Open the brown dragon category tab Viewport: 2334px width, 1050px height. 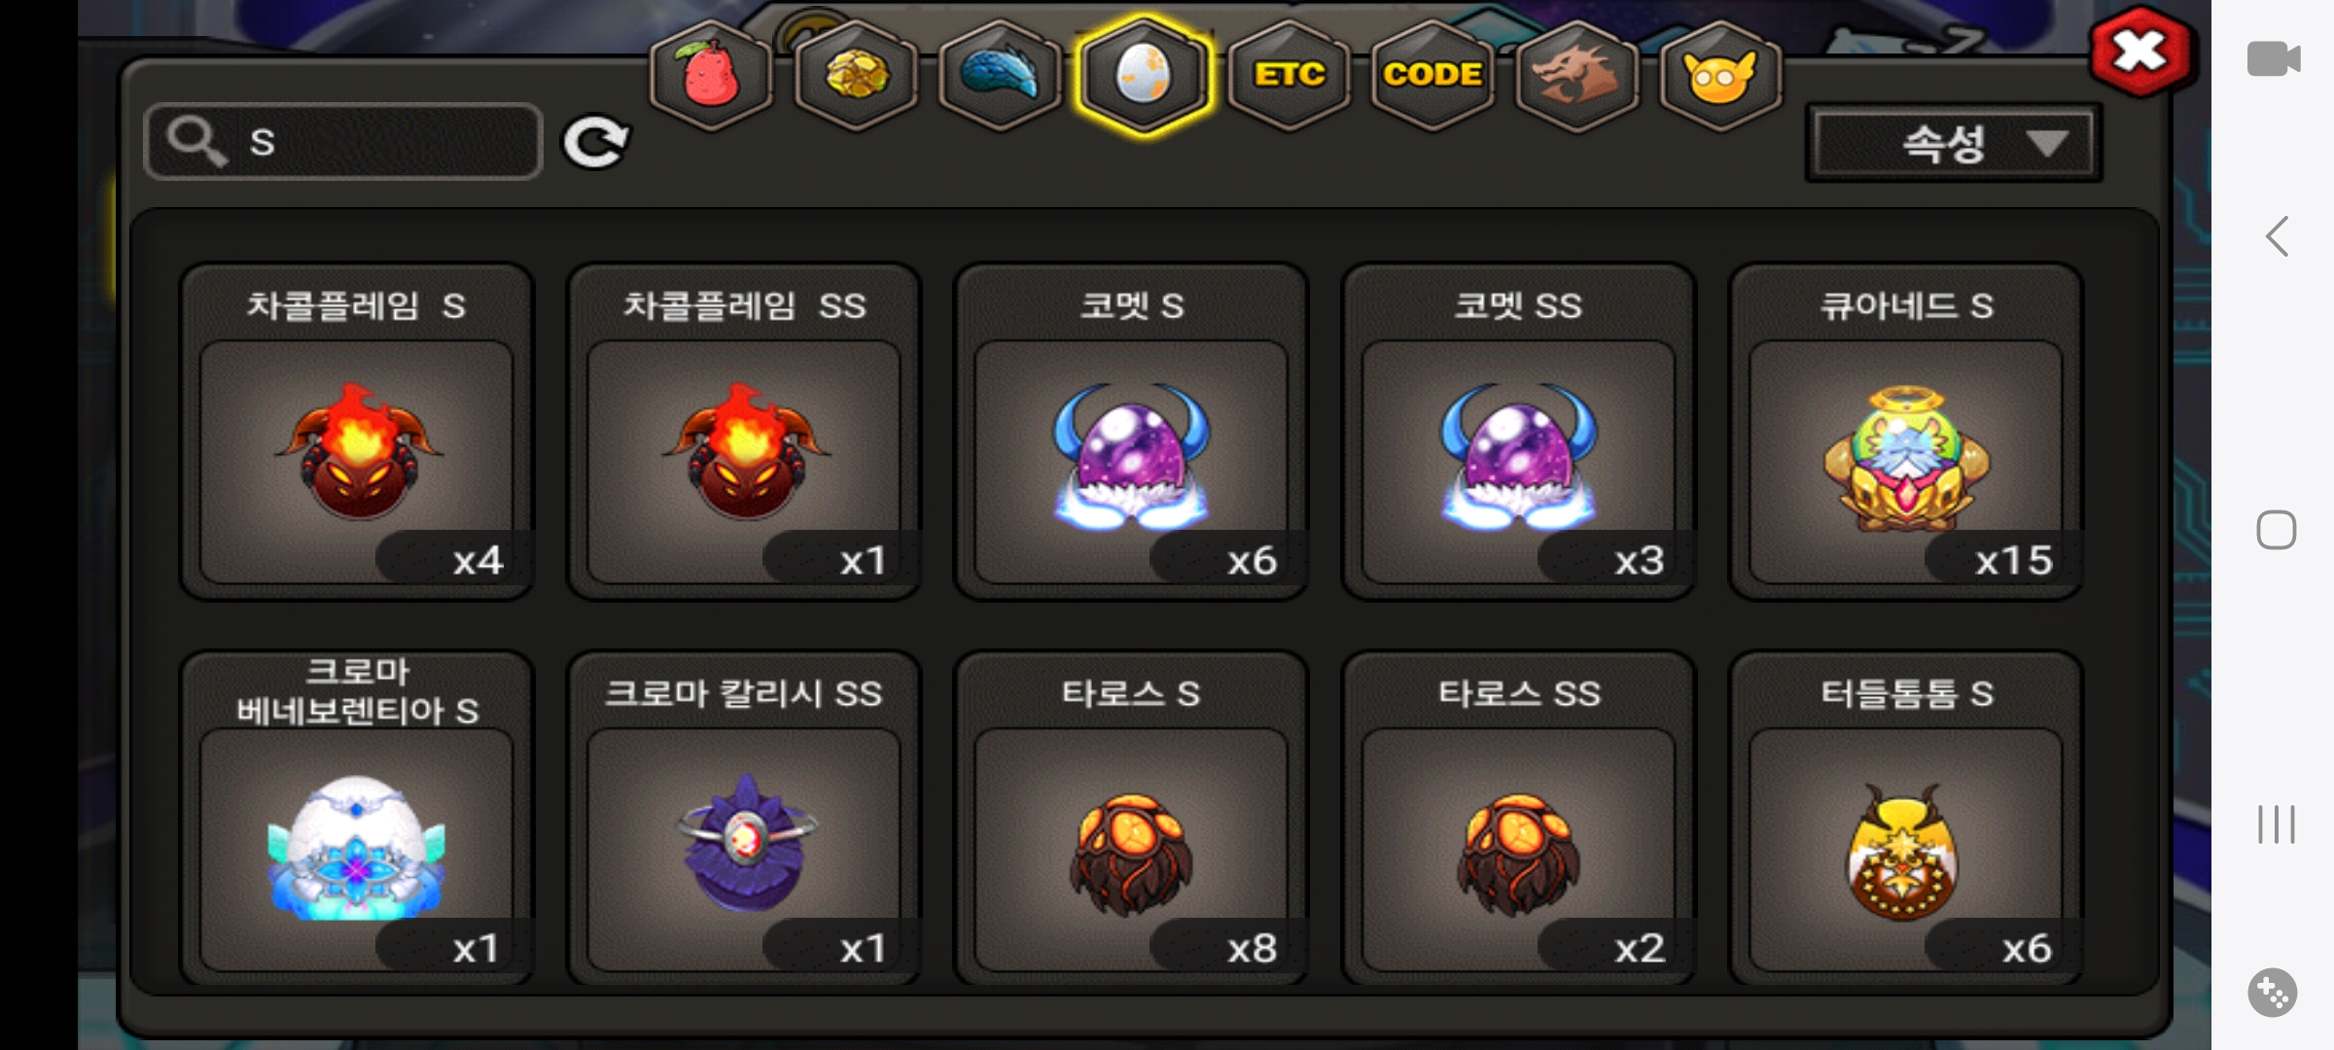pos(1576,75)
